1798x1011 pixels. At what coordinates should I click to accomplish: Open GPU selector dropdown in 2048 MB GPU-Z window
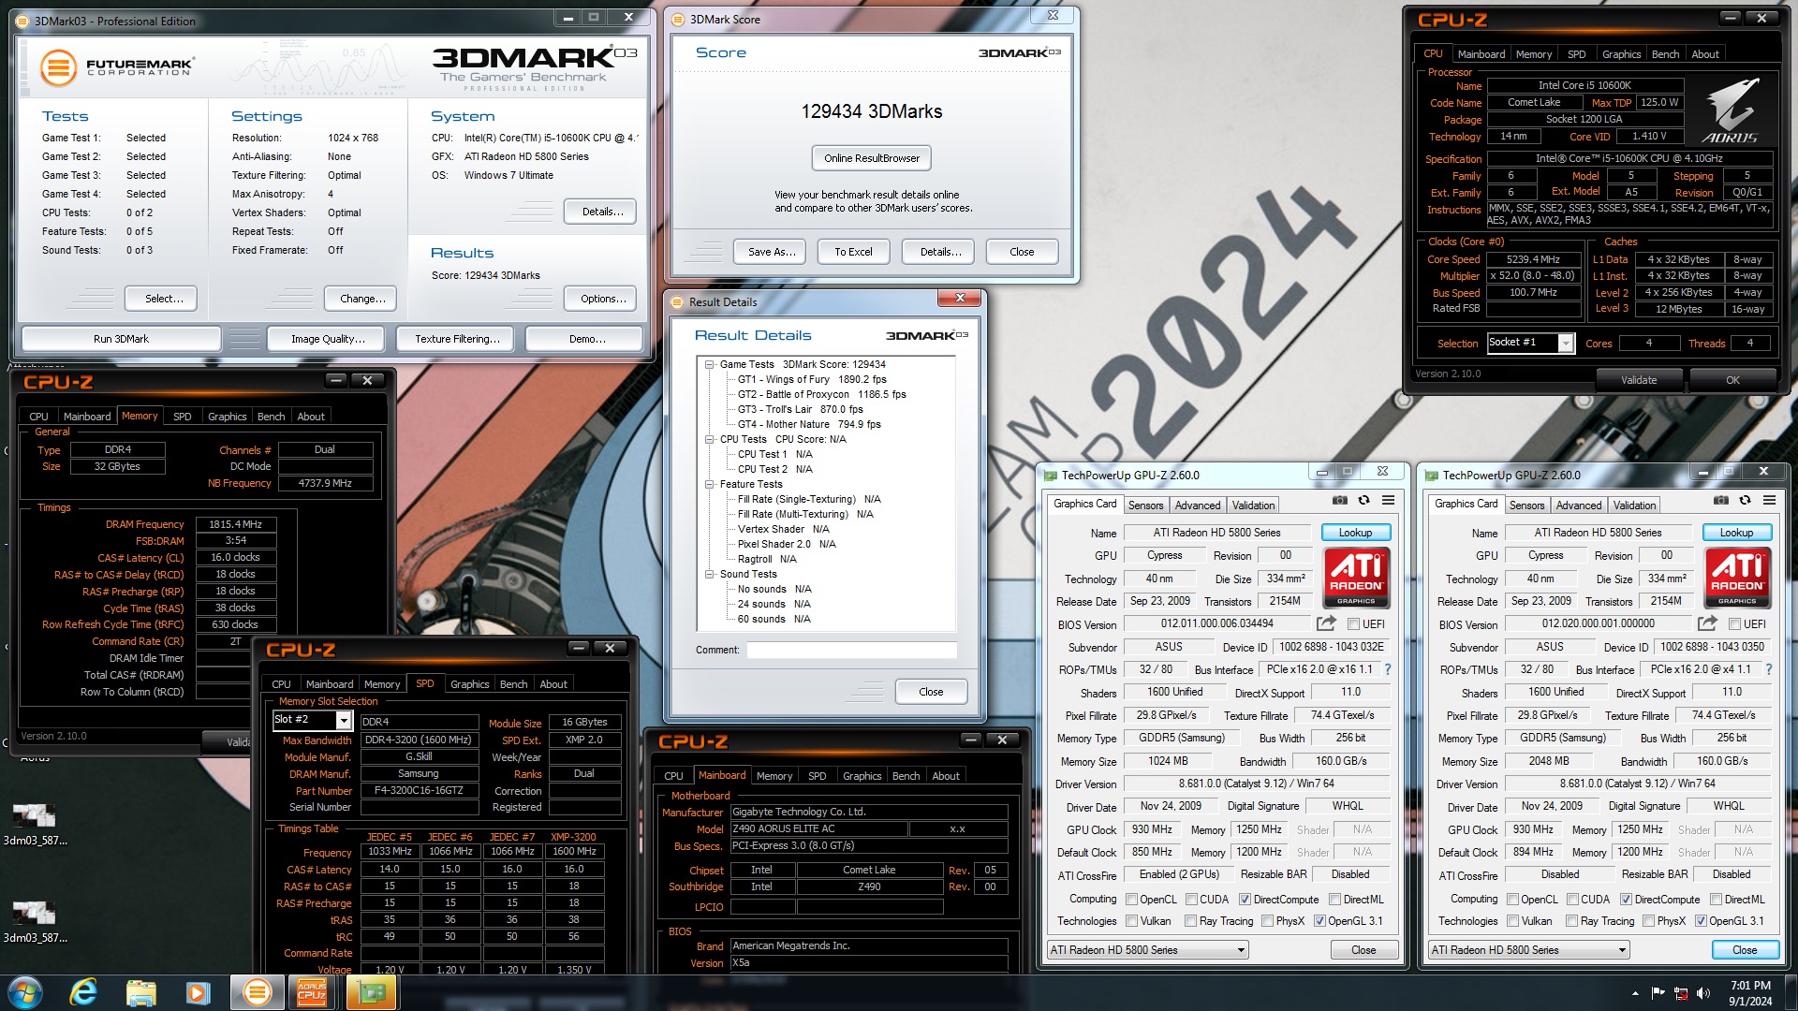[x=1529, y=950]
